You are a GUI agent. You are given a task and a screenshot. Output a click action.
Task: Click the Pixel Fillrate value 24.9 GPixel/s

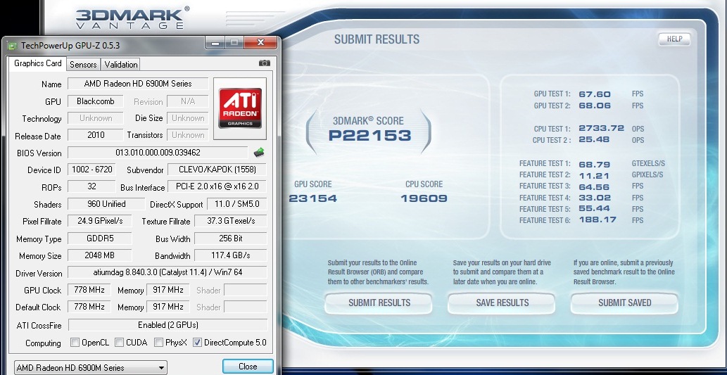100,221
